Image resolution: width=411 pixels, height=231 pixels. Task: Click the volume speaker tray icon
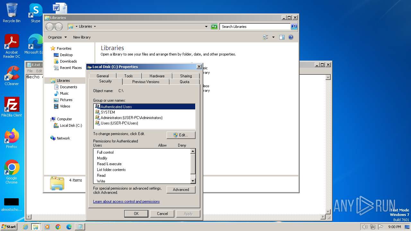pyautogui.click(x=365, y=227)
